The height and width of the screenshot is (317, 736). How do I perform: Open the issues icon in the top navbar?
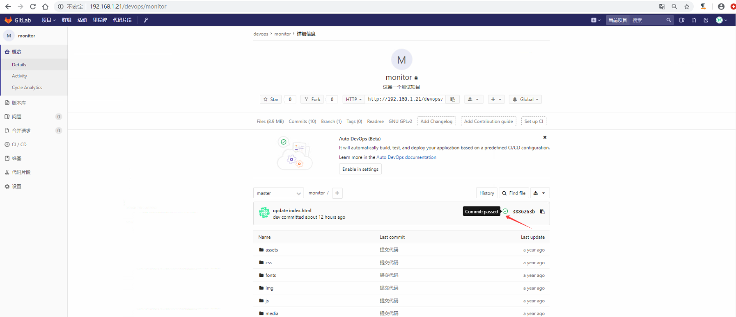tap(682, 20)
